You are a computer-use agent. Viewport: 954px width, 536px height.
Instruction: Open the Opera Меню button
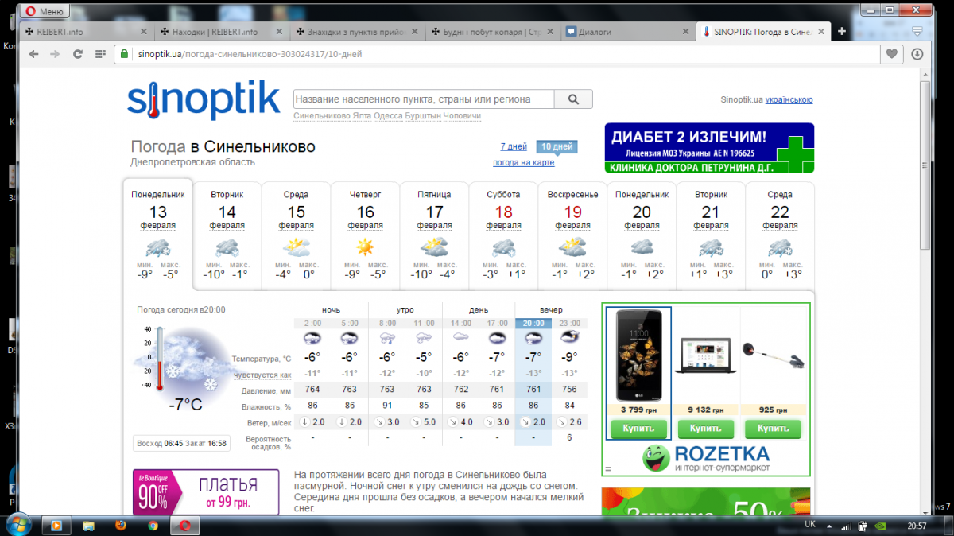[46, 11]
